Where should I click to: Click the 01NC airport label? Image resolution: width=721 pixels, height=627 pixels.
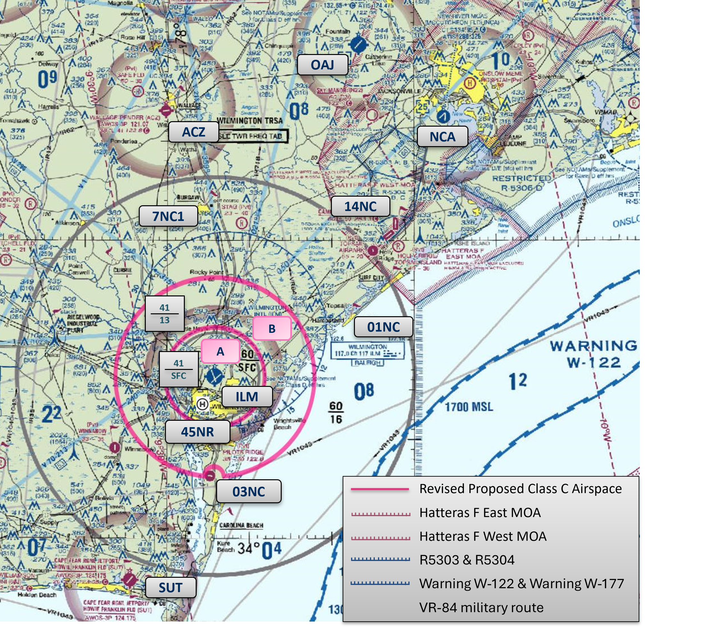[383, 327]
